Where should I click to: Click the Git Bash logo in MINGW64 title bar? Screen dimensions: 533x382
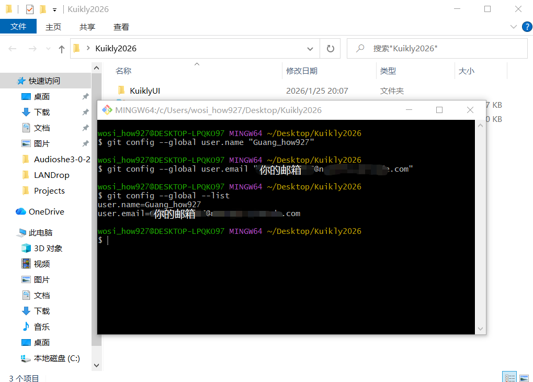tap(107, 110)
